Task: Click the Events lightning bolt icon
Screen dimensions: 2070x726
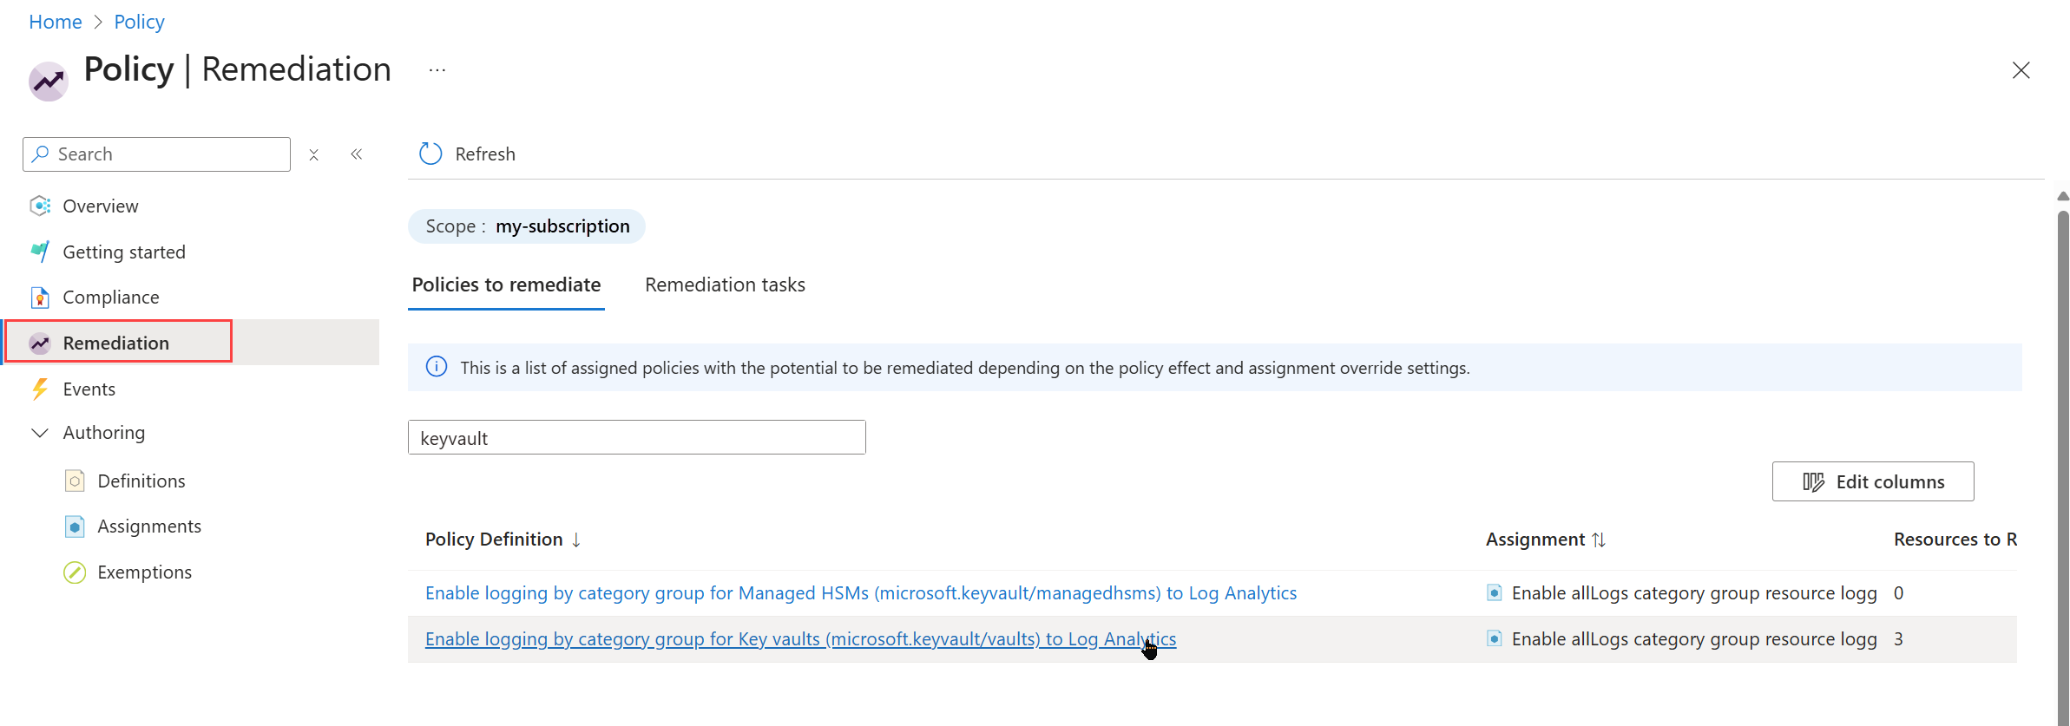Action: click(40, 389)
